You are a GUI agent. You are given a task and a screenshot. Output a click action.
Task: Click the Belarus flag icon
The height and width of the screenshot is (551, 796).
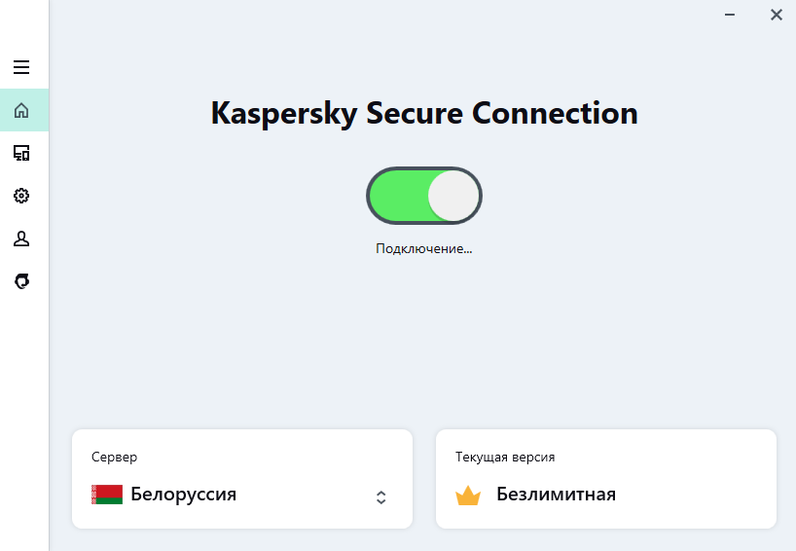point(107,495)
